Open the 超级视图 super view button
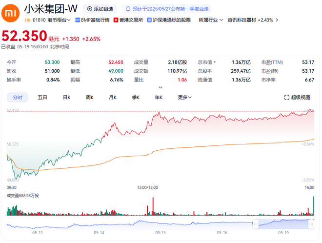Image resolution: width=322 pixels, height=243 pixels. click(297, 98)
